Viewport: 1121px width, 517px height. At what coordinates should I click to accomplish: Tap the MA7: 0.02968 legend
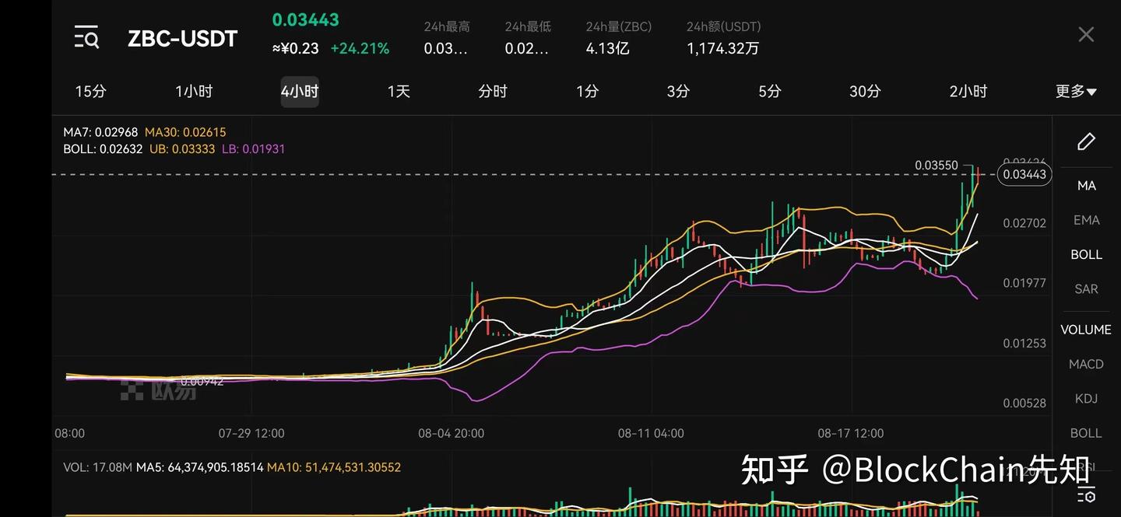(100, 132)
